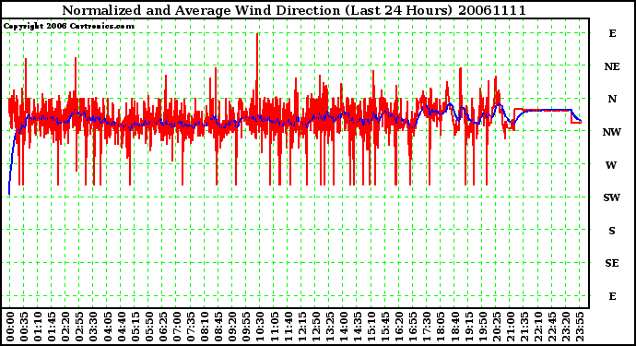Image resolution: width=636 pixels, height=346 pixels.
Task: Click the '00:00' time axis label
Action: pos(10,327)
